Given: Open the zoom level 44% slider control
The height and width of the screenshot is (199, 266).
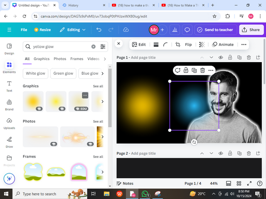Looking at the screenshot, I should [x=214, y=183].
